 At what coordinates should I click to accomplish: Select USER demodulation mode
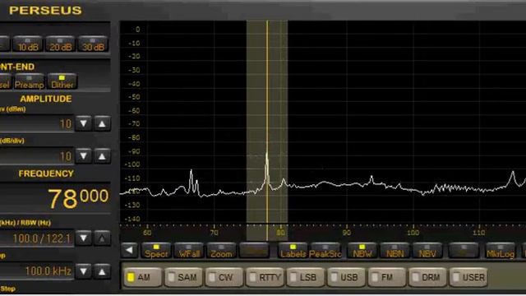point(468,277)
